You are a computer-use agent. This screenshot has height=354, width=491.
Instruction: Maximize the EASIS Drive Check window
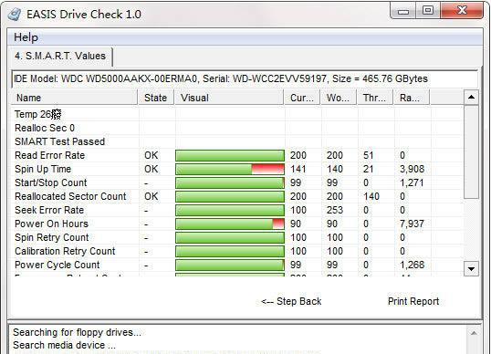pyautogui.click(x=428, y=11)
